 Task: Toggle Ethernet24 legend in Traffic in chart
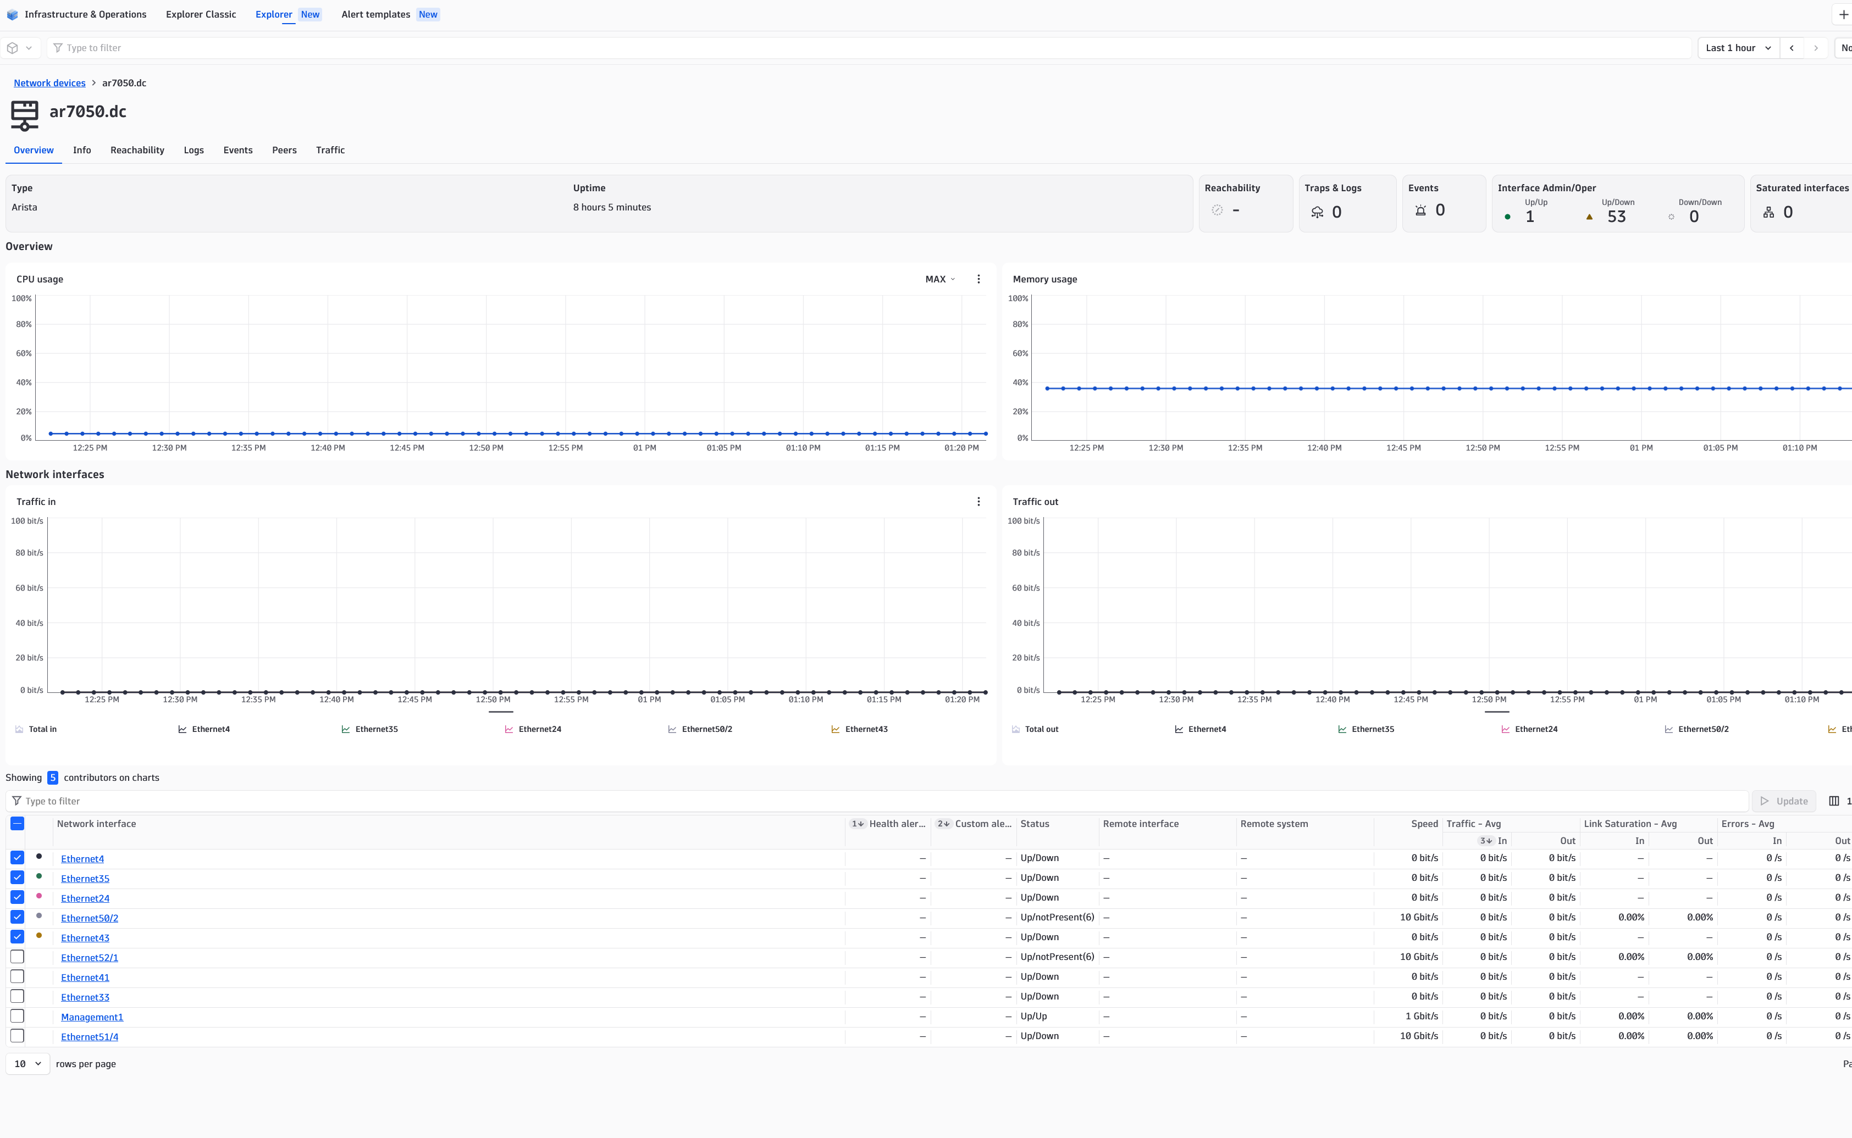pyautogui.click(x=533, y=729)
